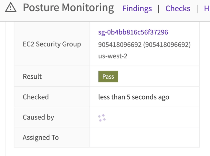Image resolution: width=210 pixels, height=156 pixels.
Task: Select the Result row label
Action: coord(32,77)
